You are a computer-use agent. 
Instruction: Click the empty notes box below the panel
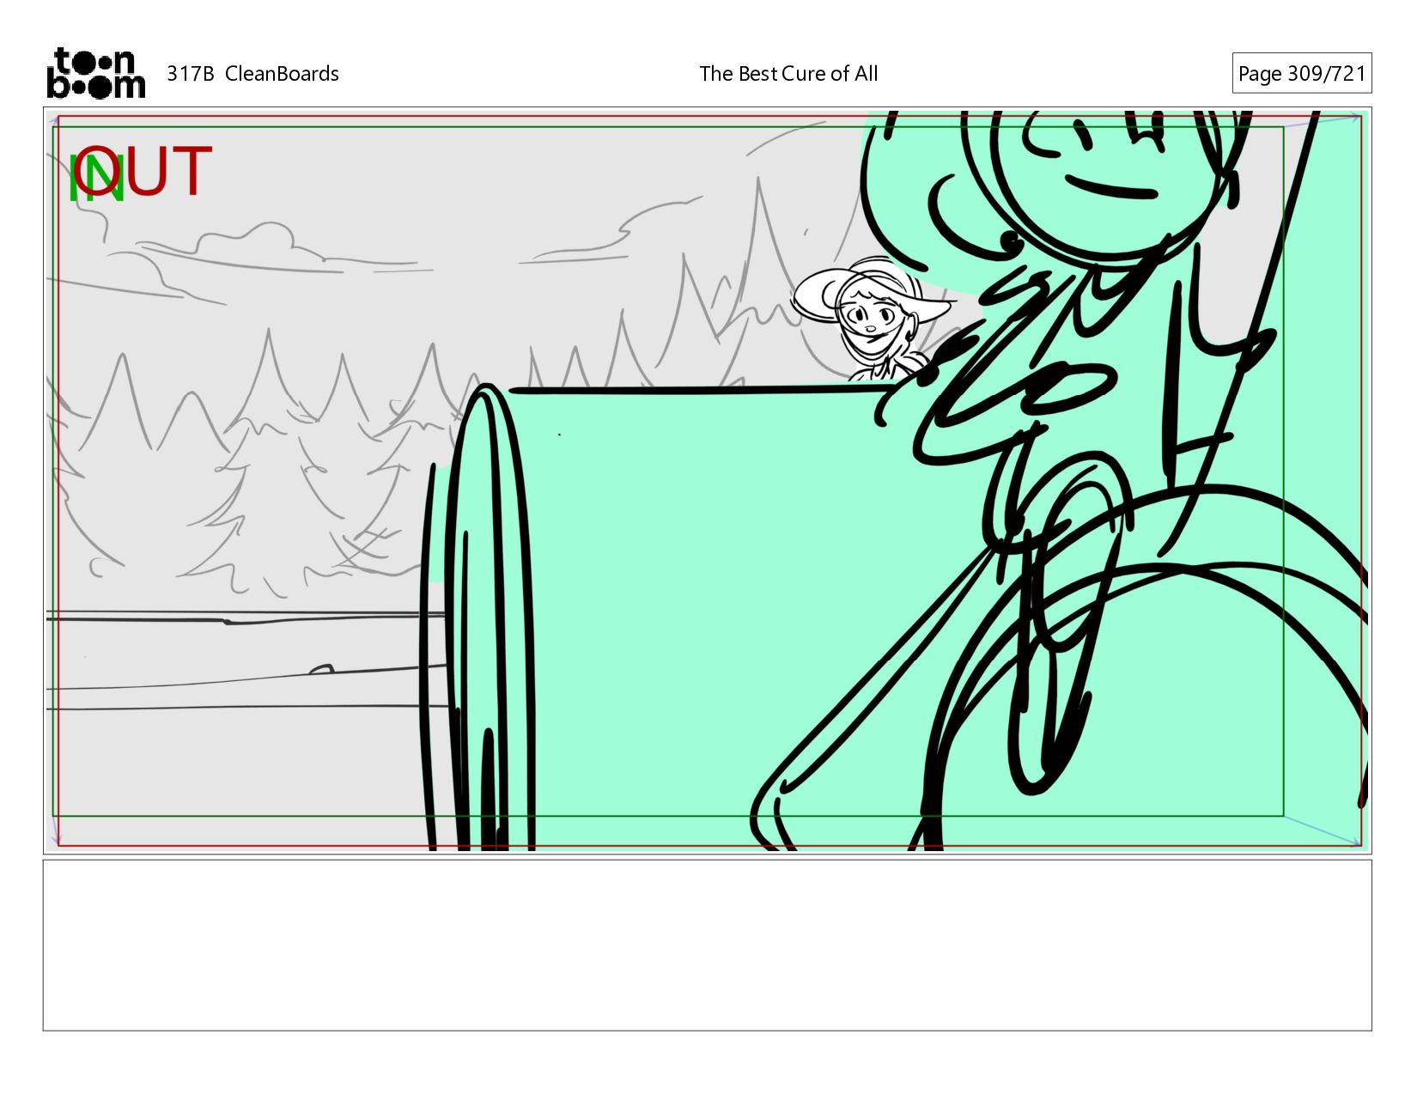pos(707,945)
